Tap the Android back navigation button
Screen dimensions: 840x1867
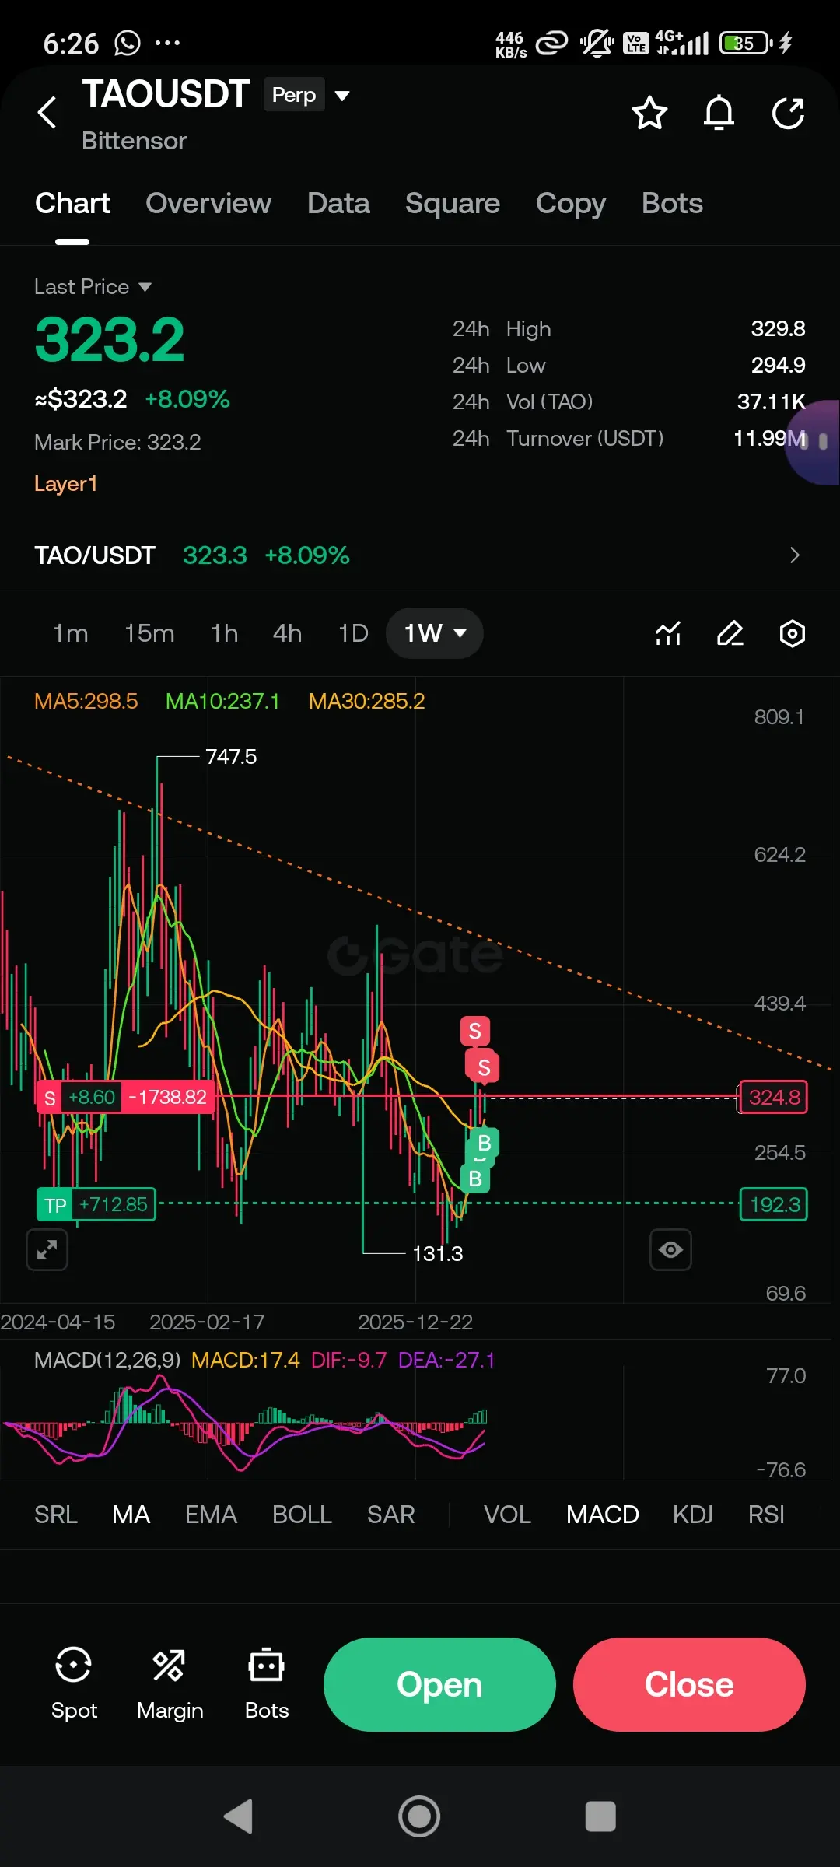pyautogui.click(x=238, y=1816)
